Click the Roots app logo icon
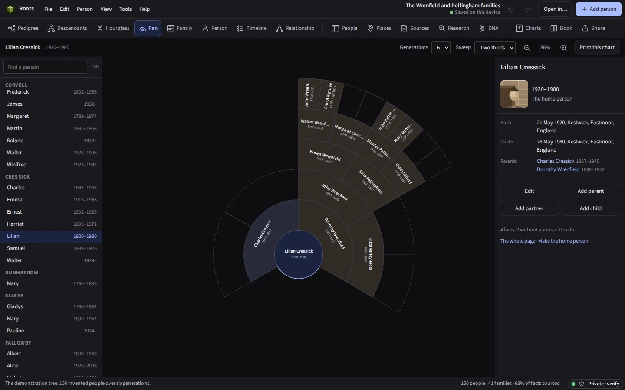 point(10,9)
